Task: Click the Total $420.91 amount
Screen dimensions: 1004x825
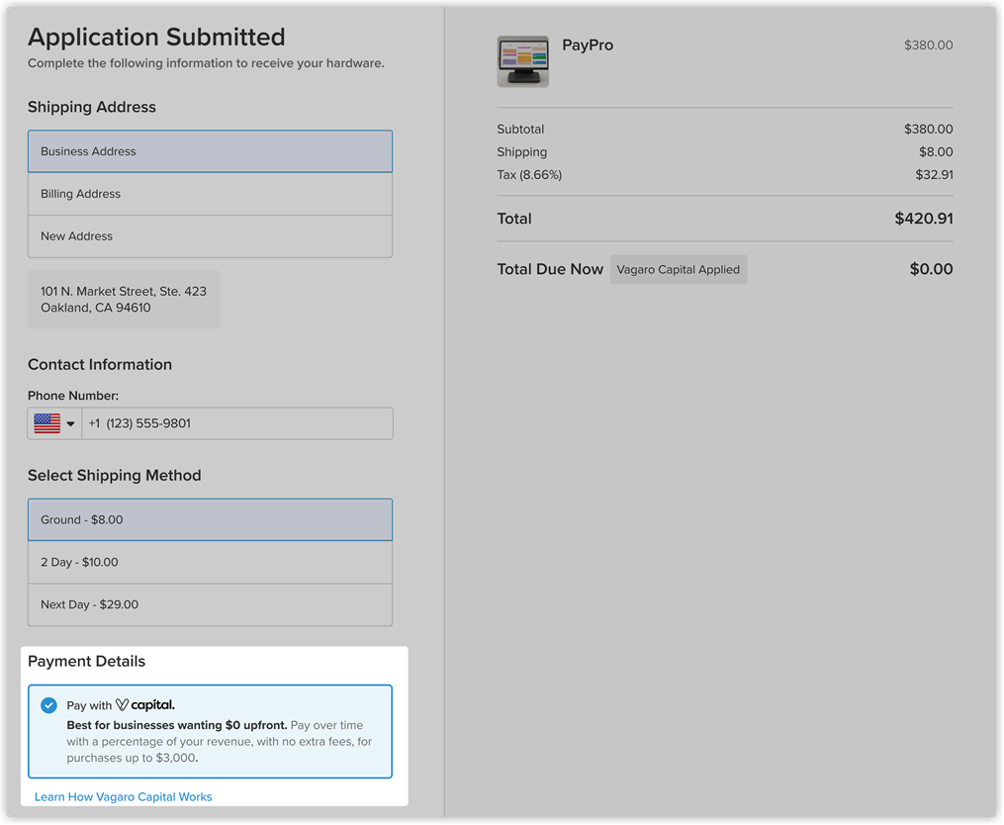Action: pos(923,219)
